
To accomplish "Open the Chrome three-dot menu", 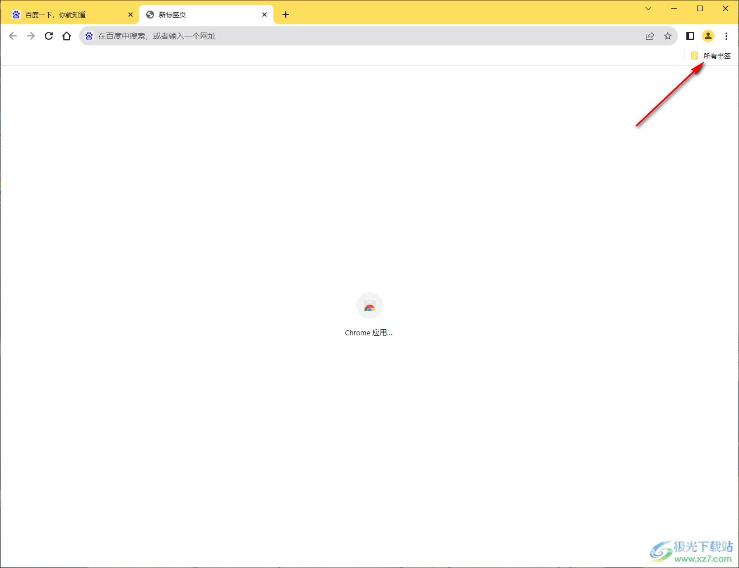I will (x=726, y=36).
